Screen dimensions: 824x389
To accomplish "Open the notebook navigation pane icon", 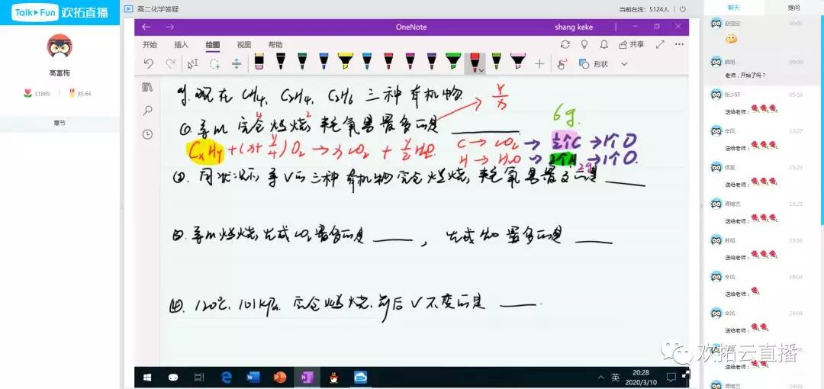I will tap(147, 88).
